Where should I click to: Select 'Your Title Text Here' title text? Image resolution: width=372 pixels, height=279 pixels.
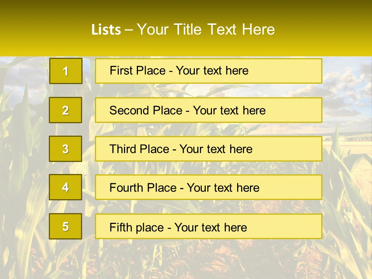pyautogui.click(x=206, y=30)
